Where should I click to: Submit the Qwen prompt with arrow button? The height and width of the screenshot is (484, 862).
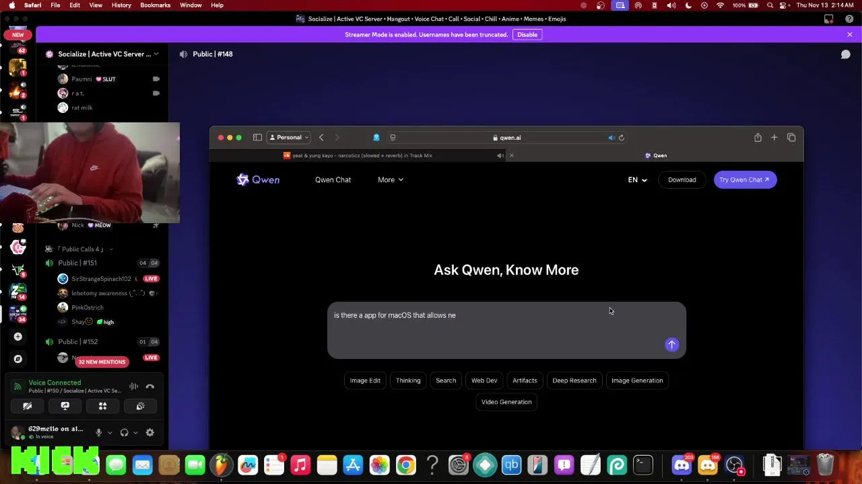pos(671,345)
